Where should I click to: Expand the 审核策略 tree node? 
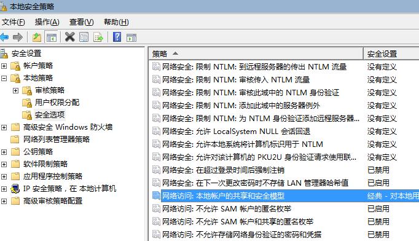click(x=16, y=90)
